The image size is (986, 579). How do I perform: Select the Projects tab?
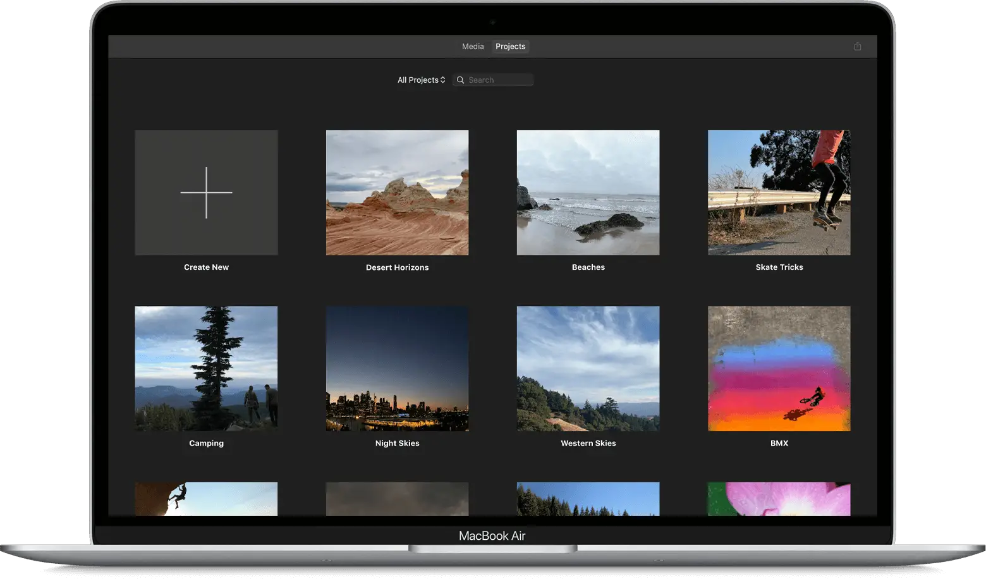click(510, 46)
